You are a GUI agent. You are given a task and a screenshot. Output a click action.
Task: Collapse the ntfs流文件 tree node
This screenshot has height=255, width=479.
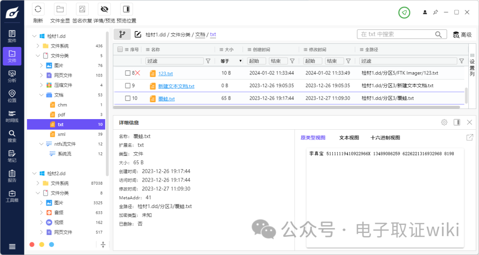pos(42,144)
